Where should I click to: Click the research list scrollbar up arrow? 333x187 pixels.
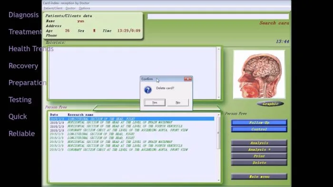218,114
